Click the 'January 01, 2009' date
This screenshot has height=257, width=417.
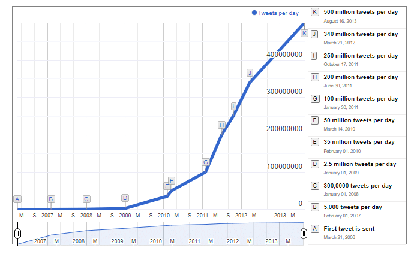[341, 173]
